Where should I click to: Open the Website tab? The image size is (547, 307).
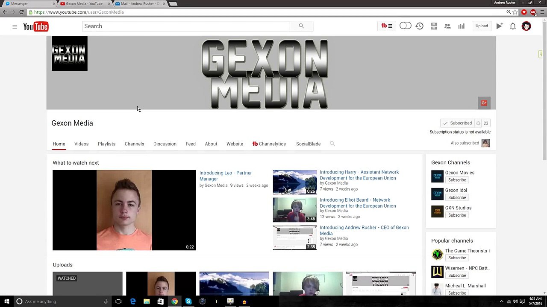pyautogui.click(x=235, y=144)
